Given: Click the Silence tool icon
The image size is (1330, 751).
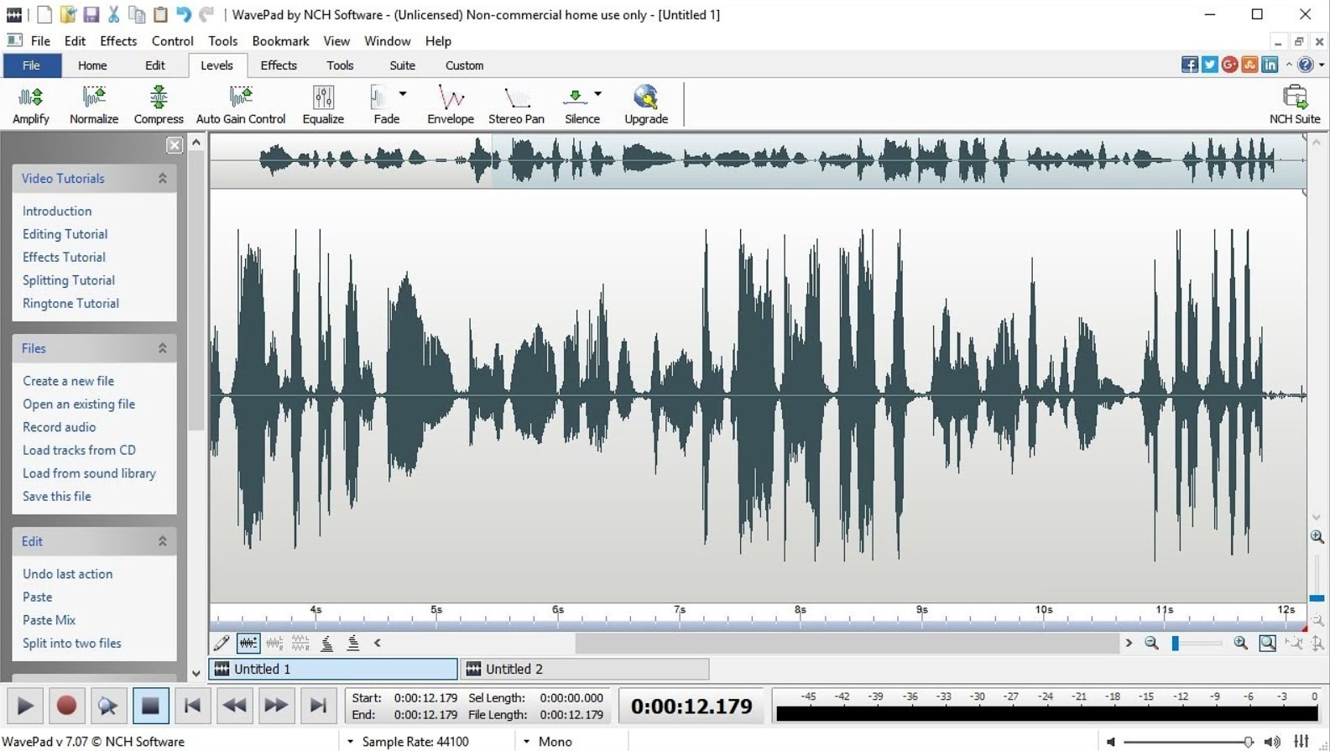Looking at the screenshot, I should click(x=576, y=97).
